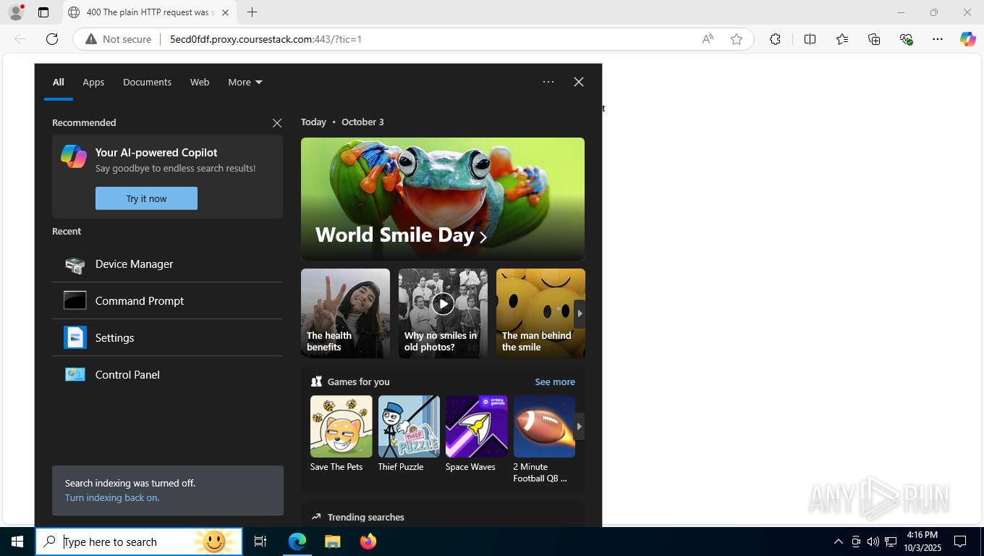
Task: Open File Explorer from taskbar
Action: coord(332,542)
